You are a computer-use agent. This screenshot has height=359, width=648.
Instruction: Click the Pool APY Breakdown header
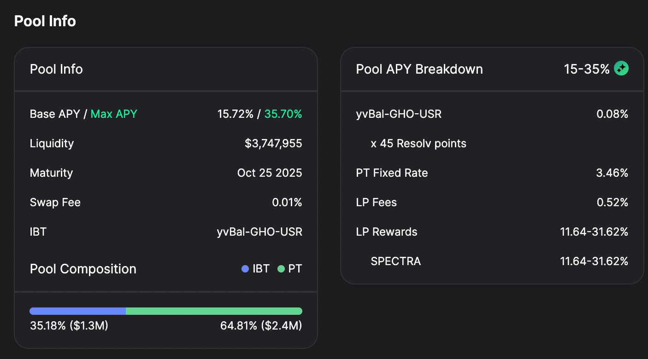419,69
